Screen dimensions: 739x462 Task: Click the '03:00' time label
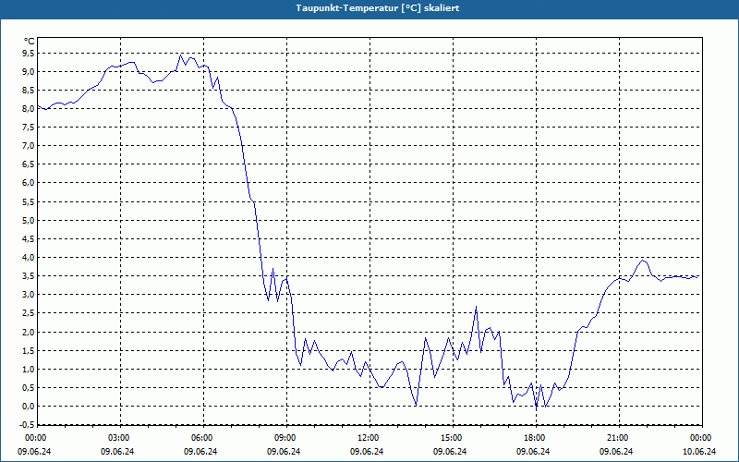point(118,438)
